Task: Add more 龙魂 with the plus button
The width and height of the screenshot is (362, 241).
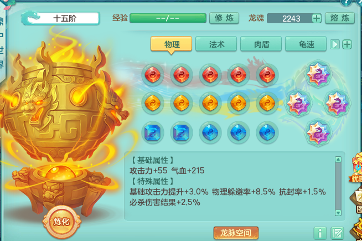Action: pos(317,18)
